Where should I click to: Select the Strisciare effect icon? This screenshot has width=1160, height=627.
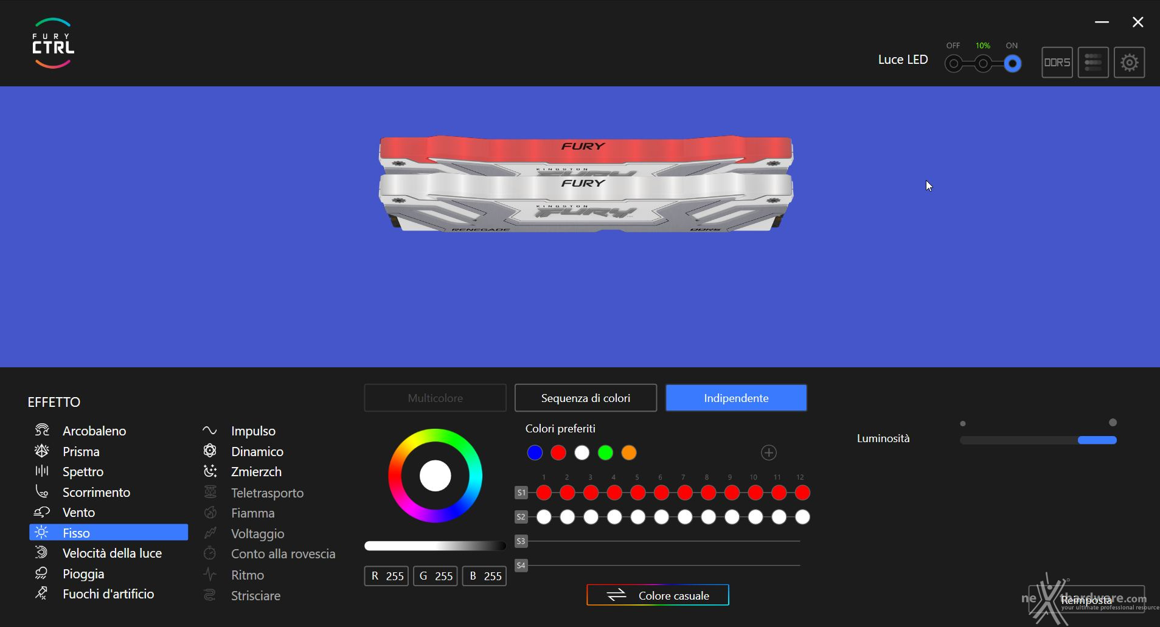click(x=210, y=595)
